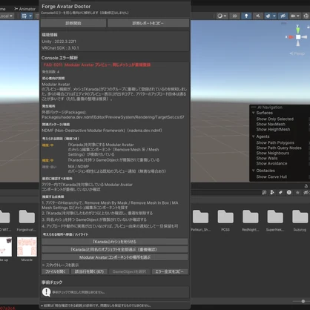
Task: Click the Project panel lock icon
Action: click(x=306, y=186)
